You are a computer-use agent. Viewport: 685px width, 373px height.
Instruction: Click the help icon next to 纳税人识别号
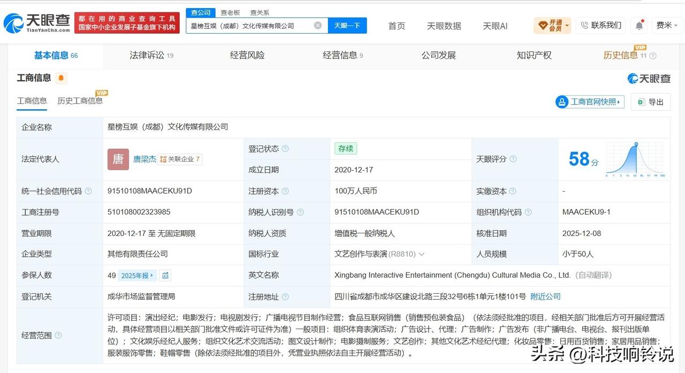click(301, 212)
